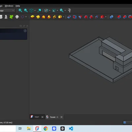The image size is (132, 132).
Task: Select the Groove tool
Action: click(x=80, y=17)
